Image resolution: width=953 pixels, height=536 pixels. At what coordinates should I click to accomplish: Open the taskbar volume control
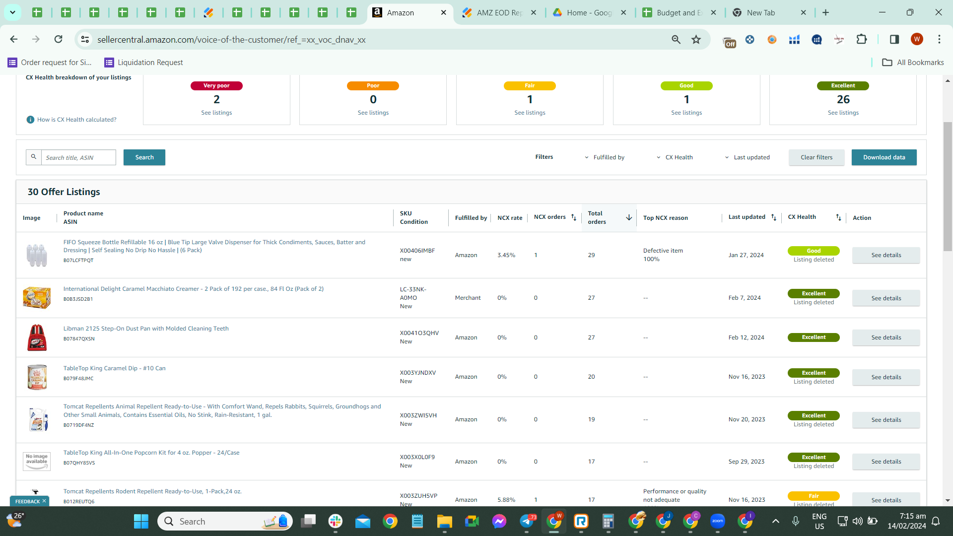(857, 521)
